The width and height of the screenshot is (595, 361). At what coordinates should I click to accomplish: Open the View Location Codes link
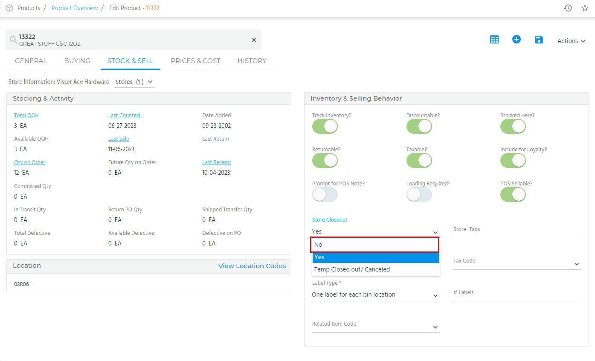click(x=252, y=266)
